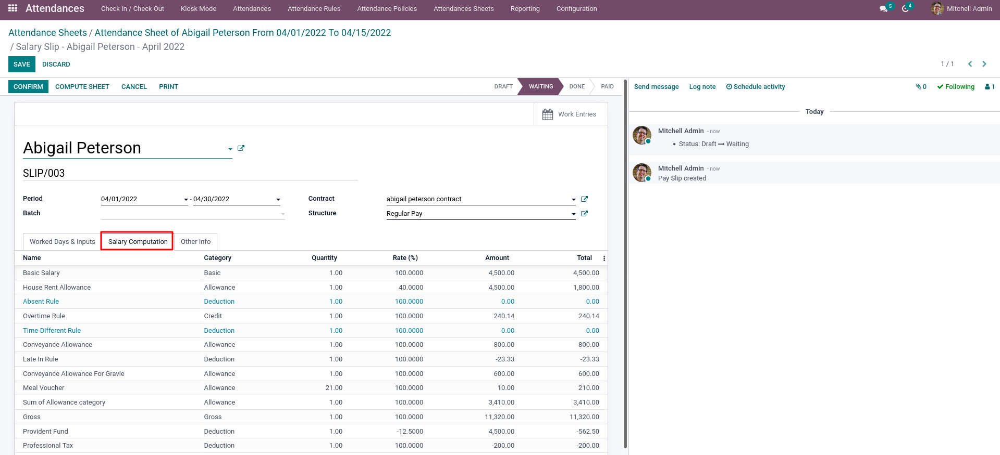
Task: Expand the Structure Regular Pay dropdown
Action: (574, 214)
